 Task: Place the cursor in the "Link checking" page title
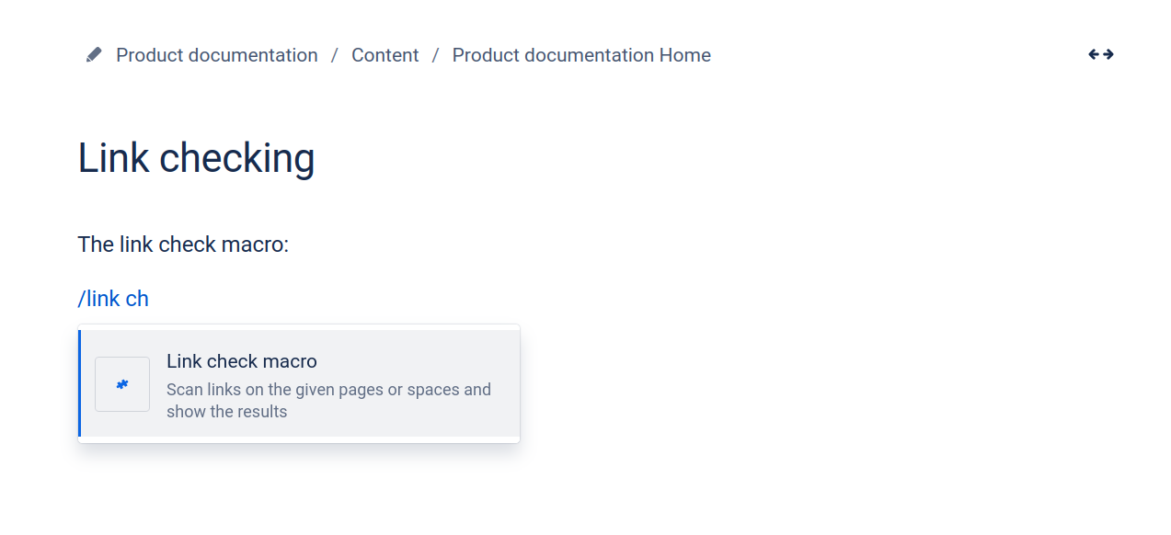[196, 158]
